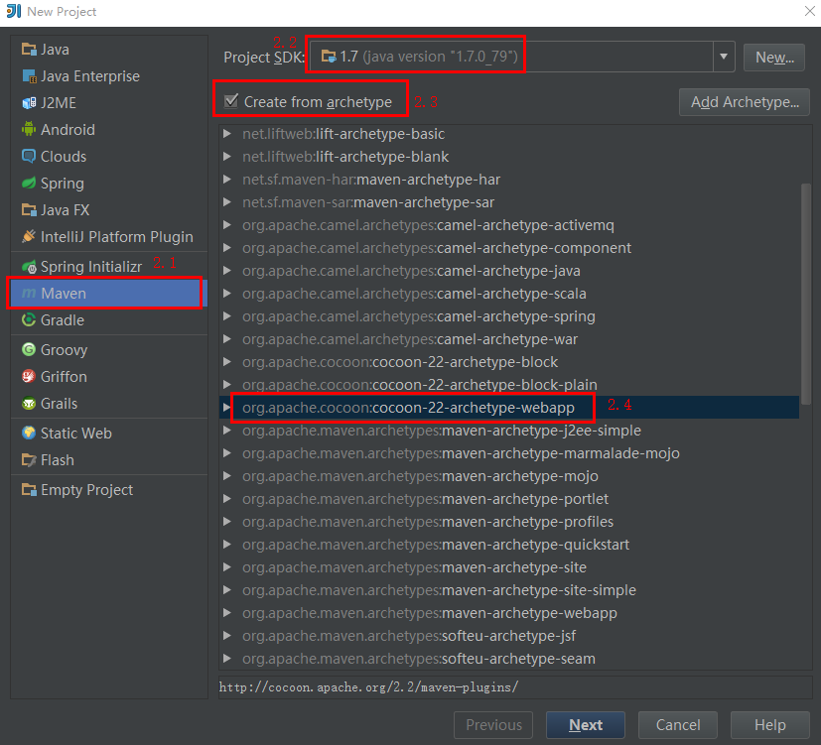Click the Groovy G icon

tap(29, 349)
